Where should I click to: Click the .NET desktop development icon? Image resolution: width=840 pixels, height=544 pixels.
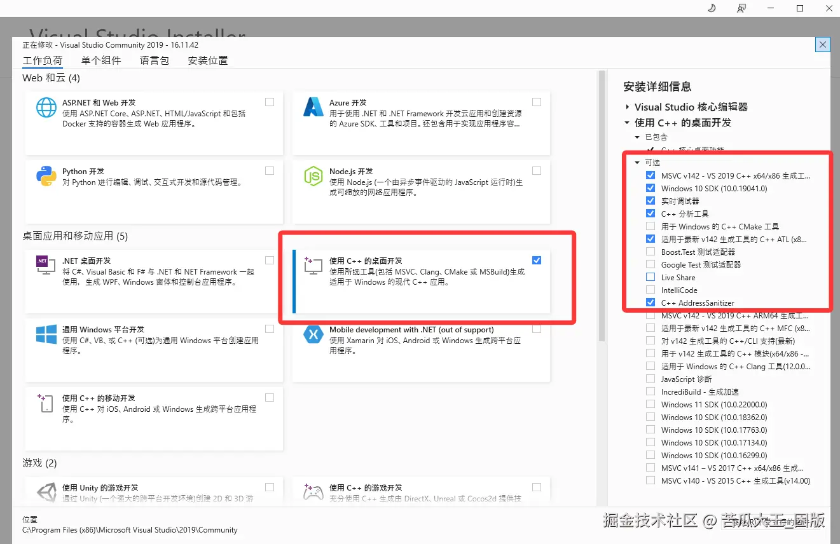click(x=46, y=265)
